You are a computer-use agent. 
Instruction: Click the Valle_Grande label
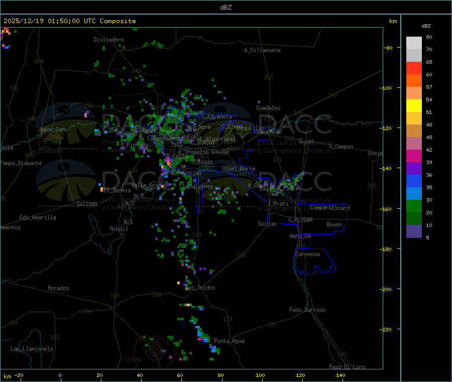(149, 185)
